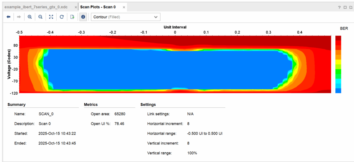The width and height of the screenshot is (354, 162).
Task: Open the Contour (Filled) plot type dropdown
Action: tap(125, 17)
